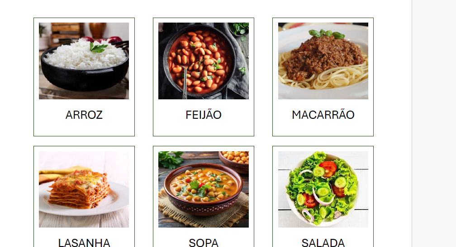Click the spoon in the bean pot
Viewport: 456px width, 247px height.
pos(185,83)
